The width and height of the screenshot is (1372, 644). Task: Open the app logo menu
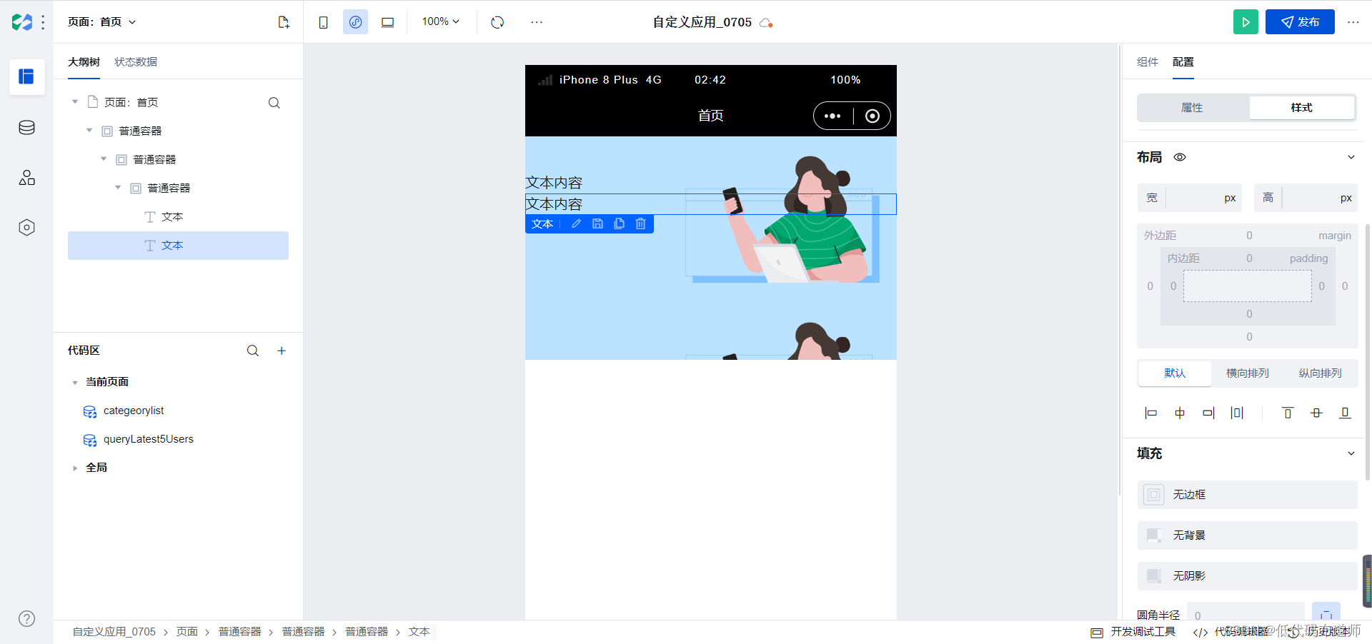pyautogui.click(x=22, y=22)
